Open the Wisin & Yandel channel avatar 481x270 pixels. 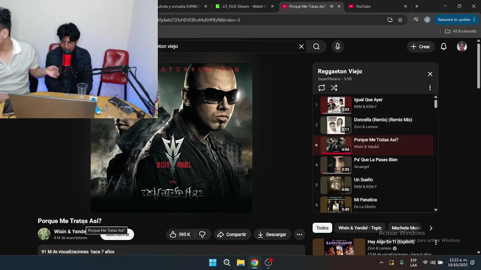(44, 234)
